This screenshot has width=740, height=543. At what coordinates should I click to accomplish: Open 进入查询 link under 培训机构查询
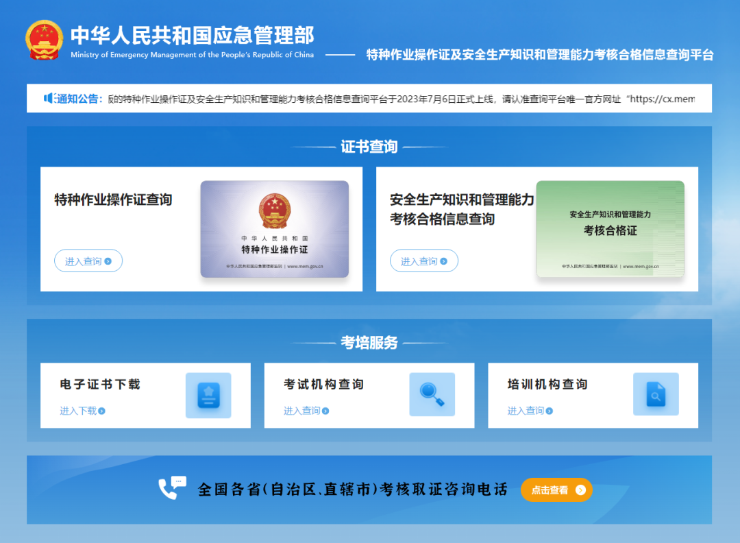530,411
